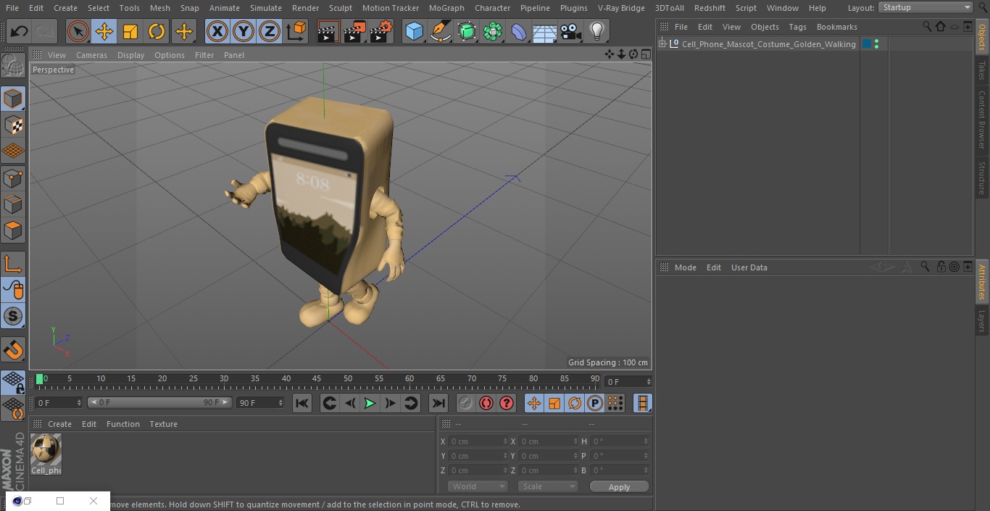This screenshot has width=990, height=511.
Task: Toggle position keyframe recording
Action: 534,403
